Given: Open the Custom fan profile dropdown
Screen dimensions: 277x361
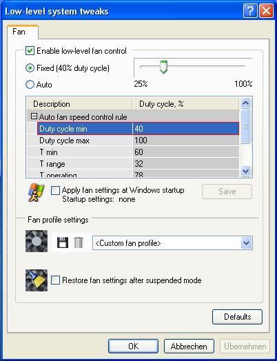Looking at the screenshot, I should click(x=247, y=243).
